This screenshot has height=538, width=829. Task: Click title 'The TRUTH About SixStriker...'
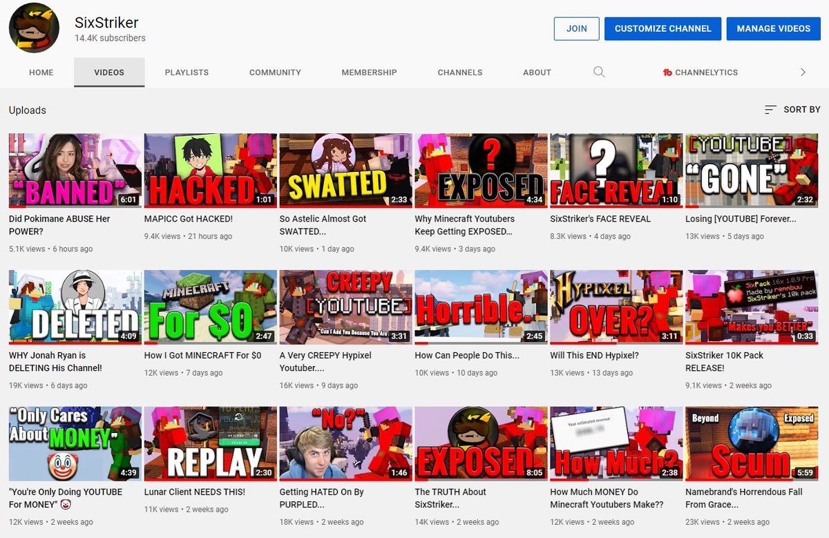coord(450,499)
